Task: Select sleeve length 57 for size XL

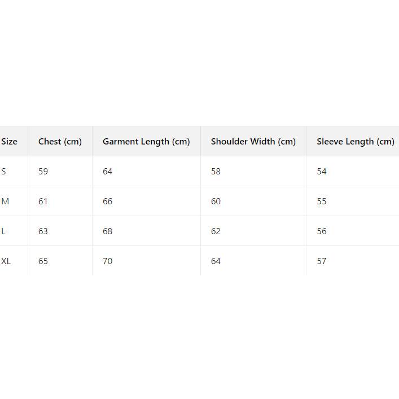Action: [x=322, y=261]
